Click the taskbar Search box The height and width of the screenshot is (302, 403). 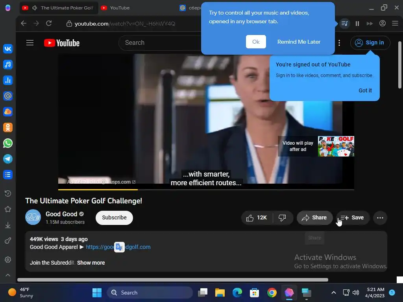click(150, 293)
